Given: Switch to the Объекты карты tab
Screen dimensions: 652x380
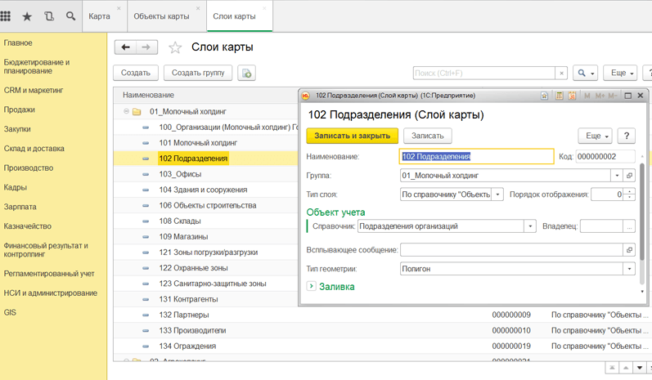Looking at the screenshot, I should (161, 16).
